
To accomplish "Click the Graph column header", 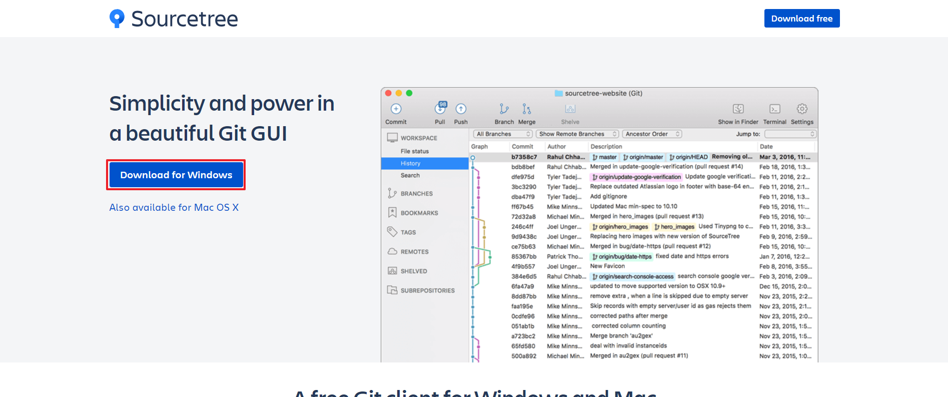I will click(479, 147).
